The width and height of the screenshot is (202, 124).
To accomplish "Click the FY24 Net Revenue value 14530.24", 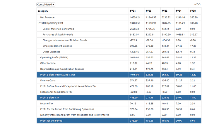I will (x=135, y=18).
